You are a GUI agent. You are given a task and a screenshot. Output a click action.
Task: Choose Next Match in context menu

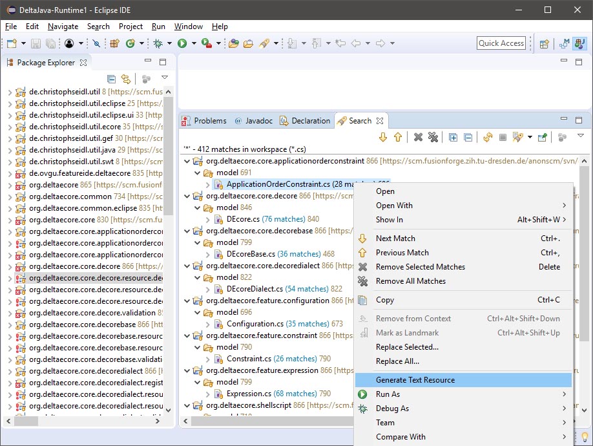(463, 239)
